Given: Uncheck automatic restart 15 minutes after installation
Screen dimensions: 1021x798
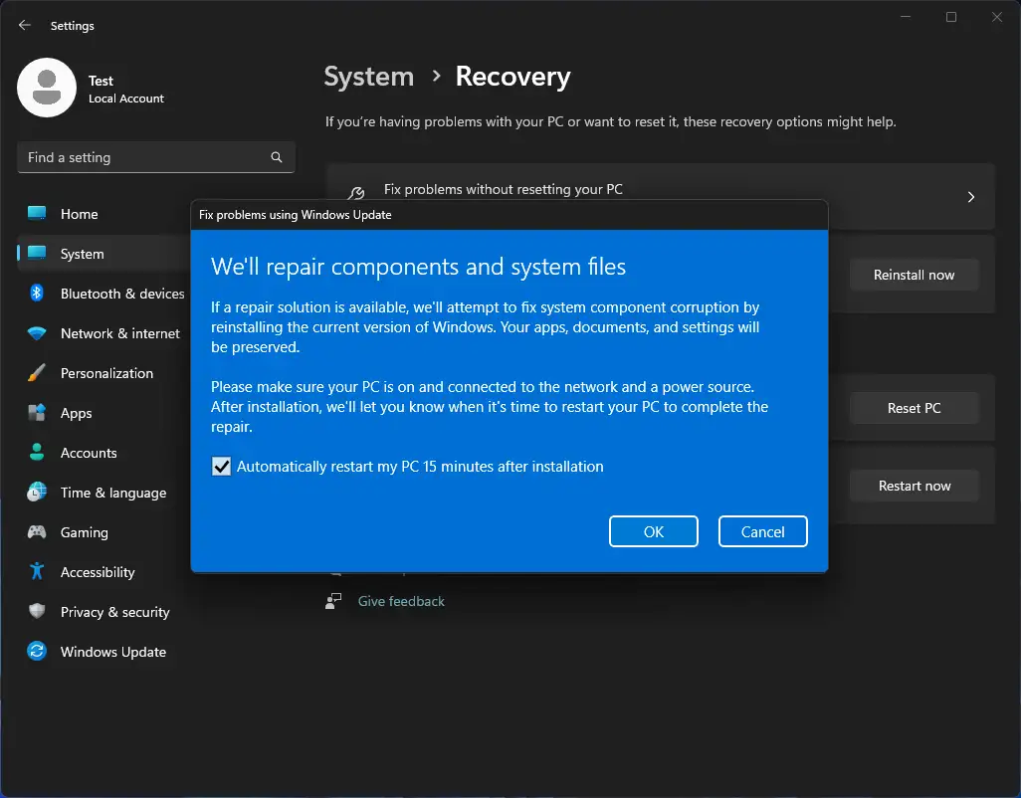Looking at the screenshot, I should (221, 466).
